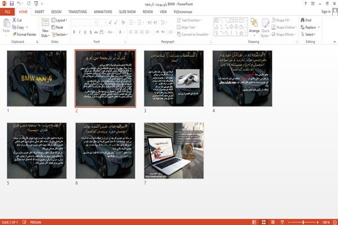Click Sign in link
Image resolution: width=338 pixels, height=225 pixels.
coord(326,12)
